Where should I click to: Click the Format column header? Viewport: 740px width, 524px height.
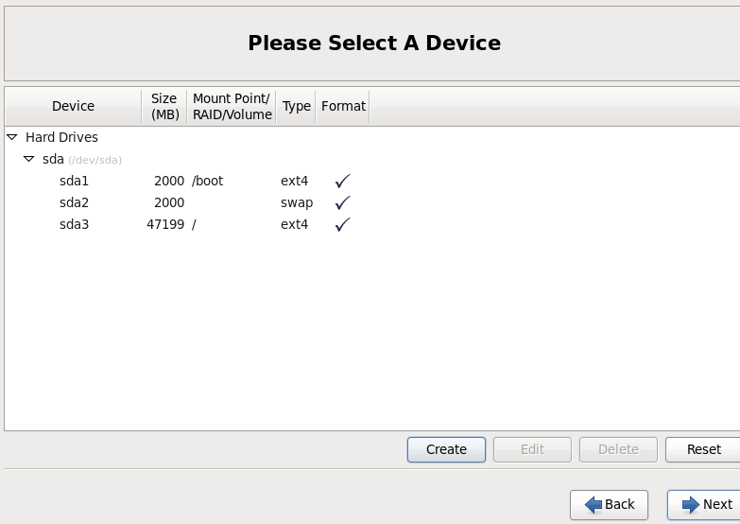click(343, 106)
